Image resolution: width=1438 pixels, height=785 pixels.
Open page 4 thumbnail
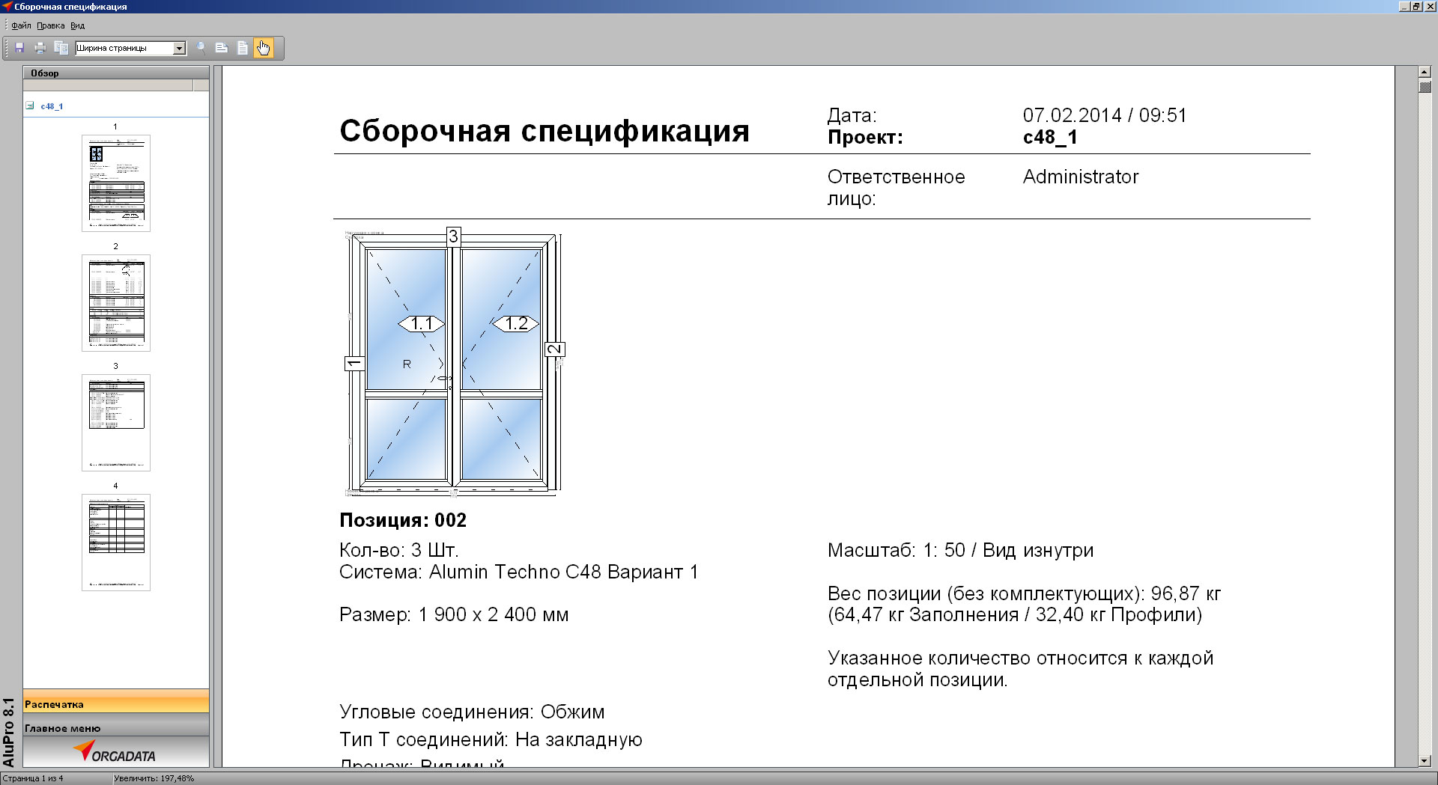(116, 543)
